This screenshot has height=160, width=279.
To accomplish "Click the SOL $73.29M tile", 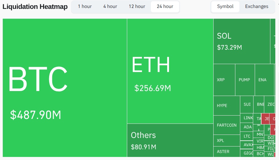I will point(242,41).
